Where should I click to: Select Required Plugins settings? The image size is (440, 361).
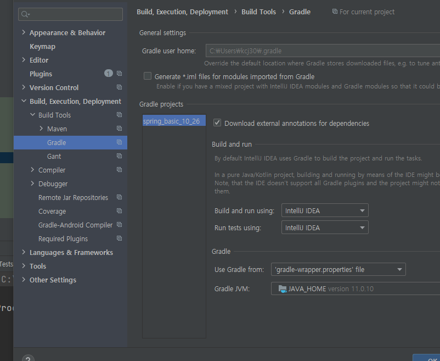63,239
